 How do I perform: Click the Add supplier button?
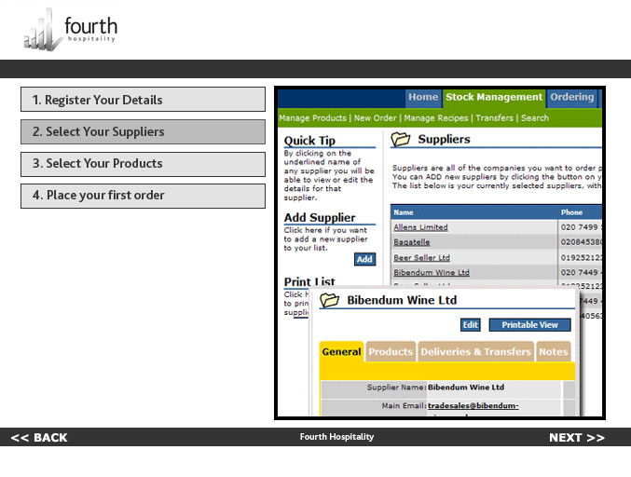pyautogui.click(x=364, y=259)
